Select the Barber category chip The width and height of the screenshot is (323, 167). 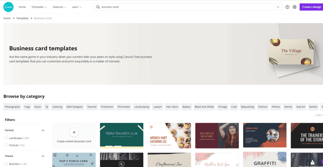point(313,107)
